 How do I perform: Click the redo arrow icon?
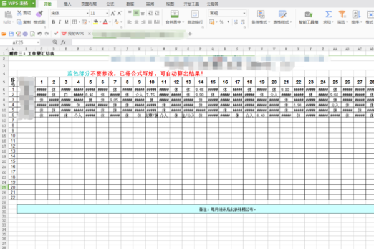click(x=47, y=34)
